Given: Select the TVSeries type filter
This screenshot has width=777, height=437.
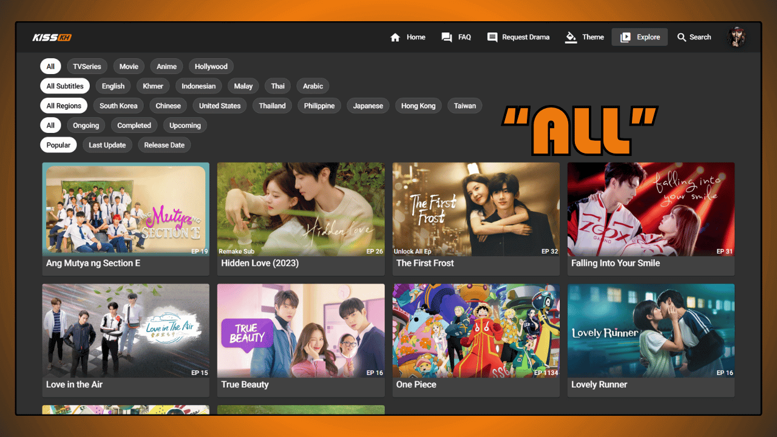Looking at the screenshot, I should click(87, 67).
